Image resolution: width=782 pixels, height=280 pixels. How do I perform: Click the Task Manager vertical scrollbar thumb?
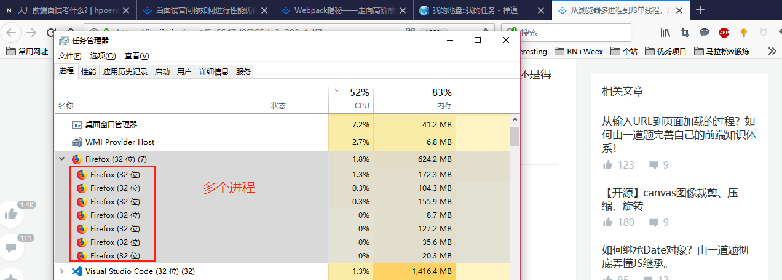click(515, 136)
